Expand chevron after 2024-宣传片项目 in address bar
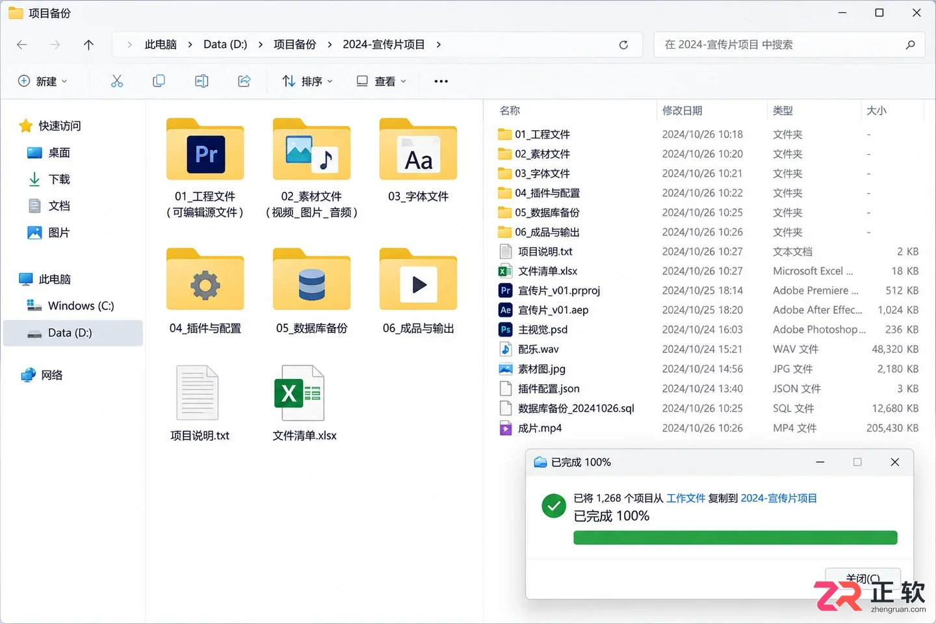936x624 pixels. tap(439, 44)
